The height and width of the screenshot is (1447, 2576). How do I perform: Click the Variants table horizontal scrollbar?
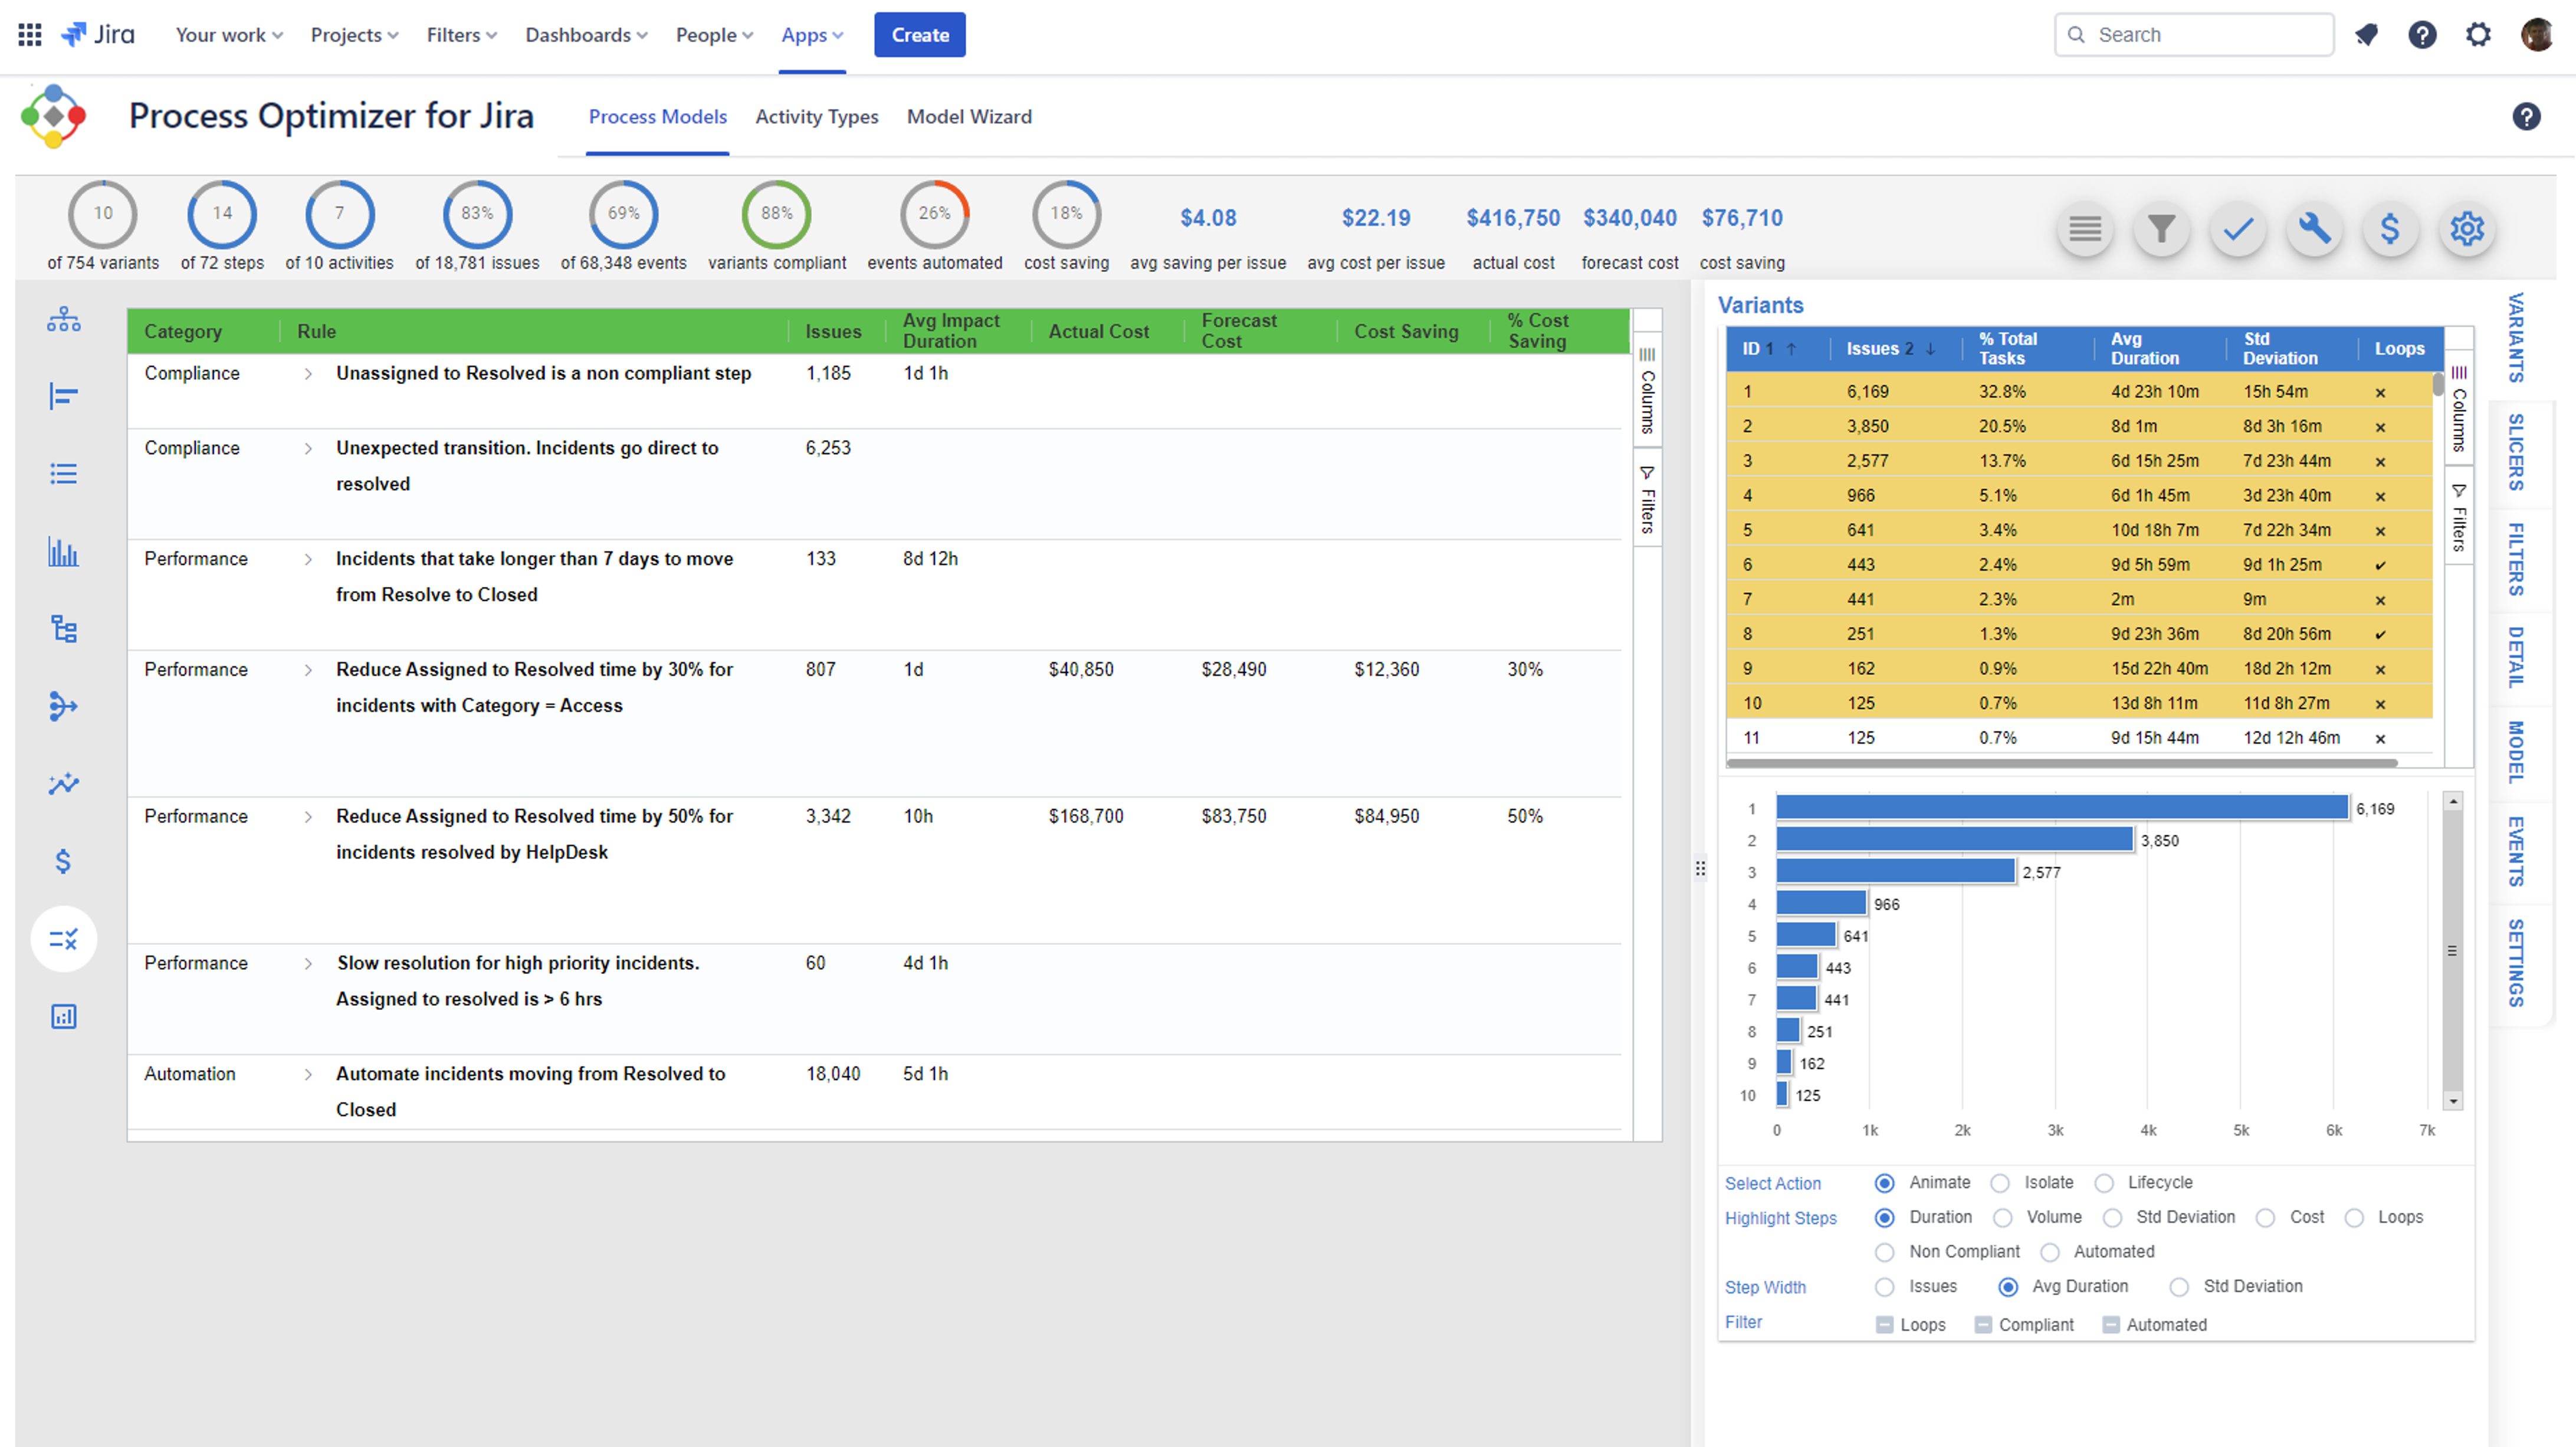[2062, 763]
